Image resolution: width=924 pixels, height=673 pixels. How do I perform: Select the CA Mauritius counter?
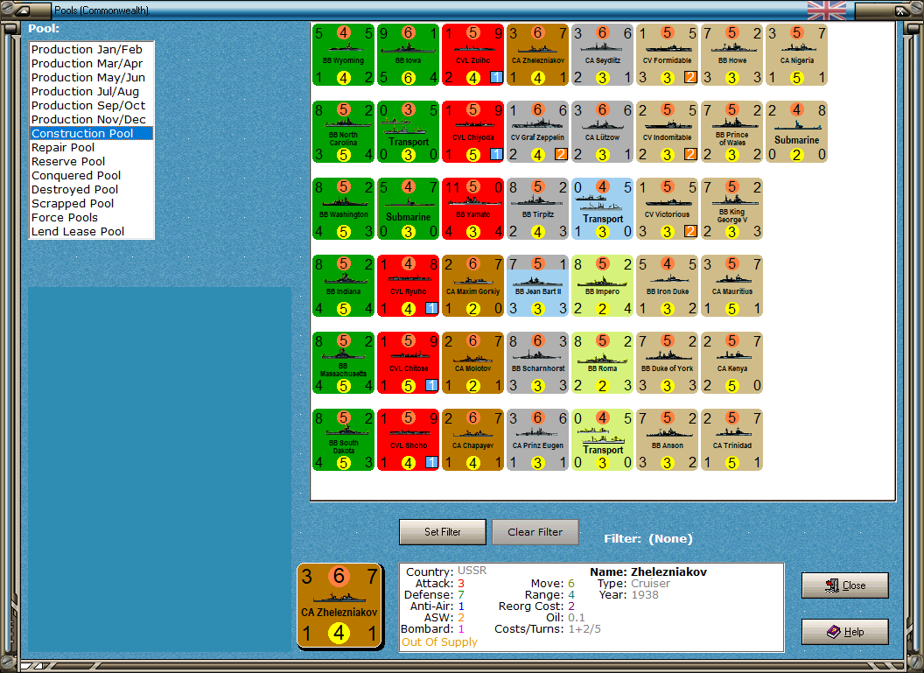pos(732,286)
